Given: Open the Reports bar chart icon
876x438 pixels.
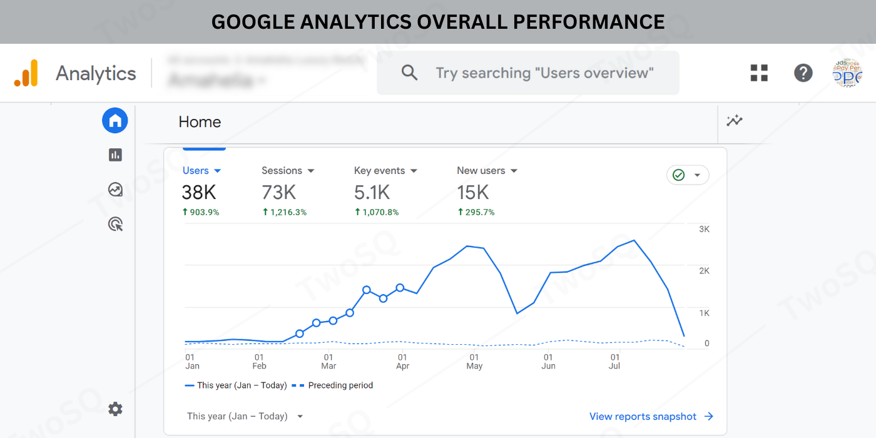Looking at the screenshot, I should tap(115, 155).
